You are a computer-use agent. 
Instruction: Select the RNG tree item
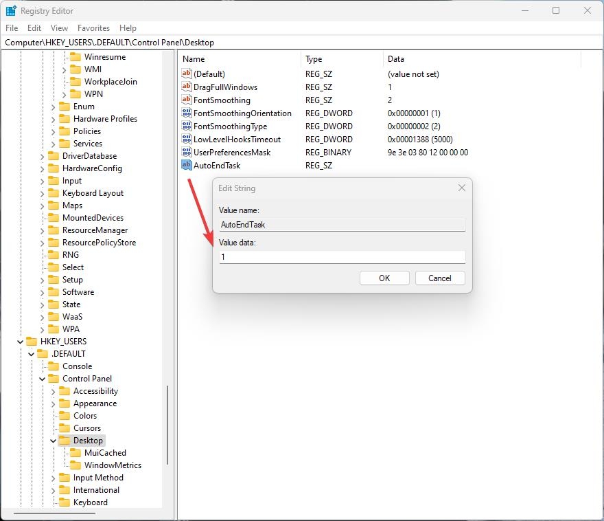71,255
